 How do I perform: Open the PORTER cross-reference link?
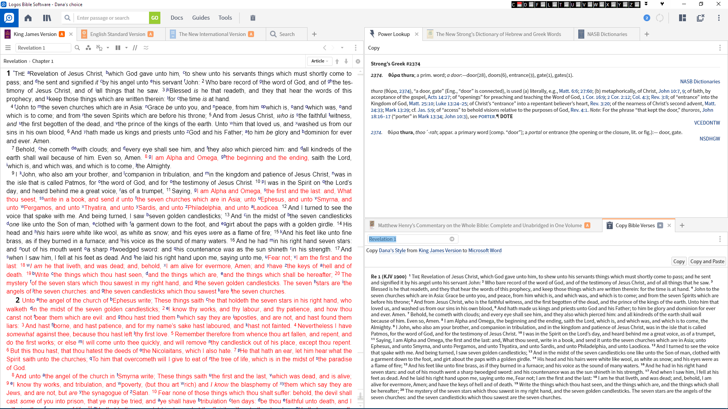[487, 117]
